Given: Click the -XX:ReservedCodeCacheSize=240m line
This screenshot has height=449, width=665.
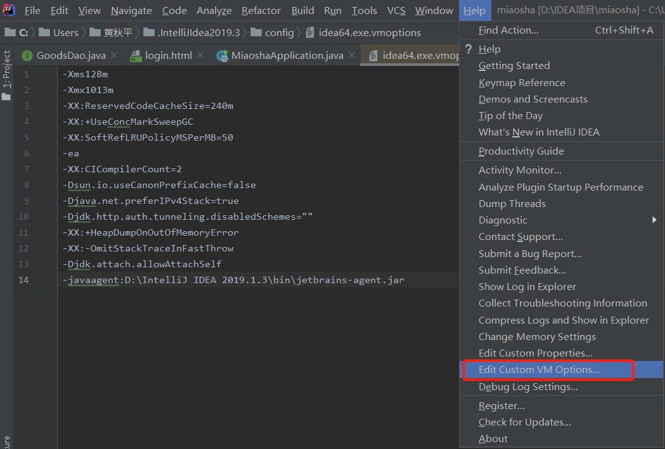Looking at the screenshot, I should tap(148, 106).
